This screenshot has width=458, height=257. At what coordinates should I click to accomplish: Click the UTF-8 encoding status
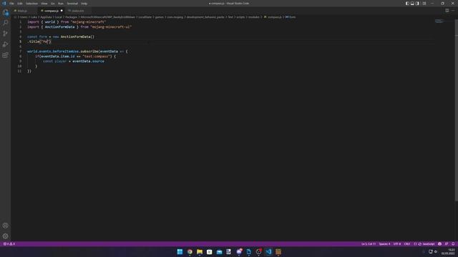click(x=397, y=244)
